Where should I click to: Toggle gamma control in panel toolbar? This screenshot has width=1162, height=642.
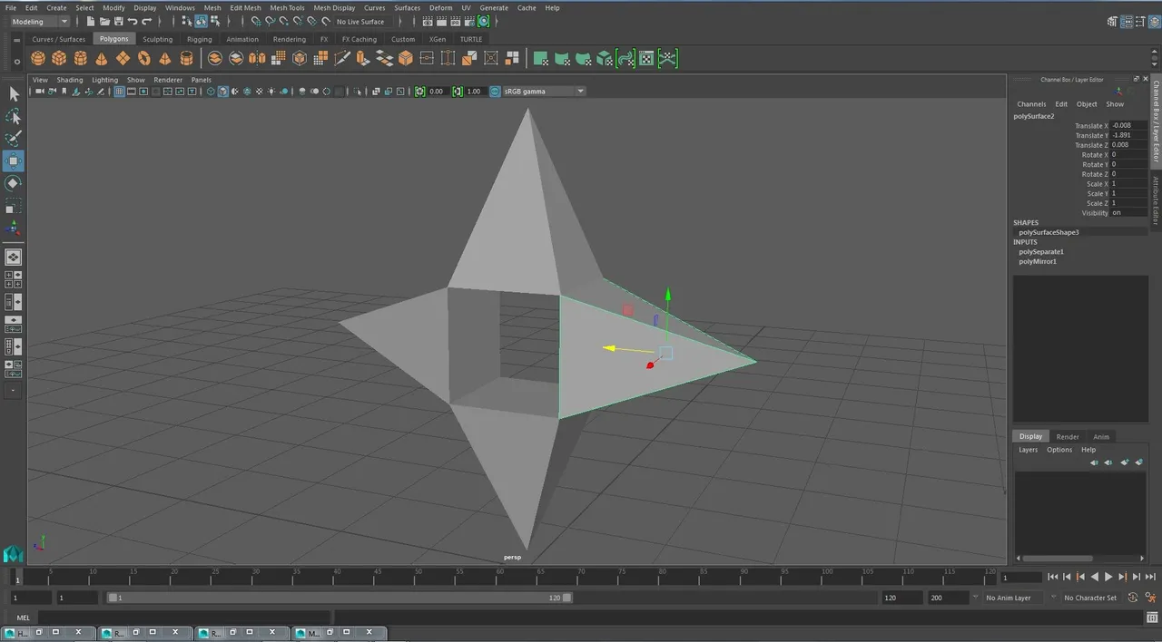click(x=458, y=92)
